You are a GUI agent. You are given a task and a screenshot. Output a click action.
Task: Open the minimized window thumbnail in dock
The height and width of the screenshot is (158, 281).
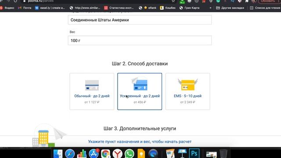pyautogui.click(x=212, y=154)
